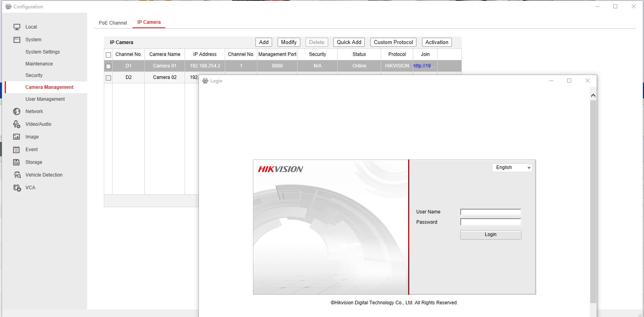This screenshot has height=317, width=644.
Task: Click the Storage label in sidebar
Action: [34, 162]
